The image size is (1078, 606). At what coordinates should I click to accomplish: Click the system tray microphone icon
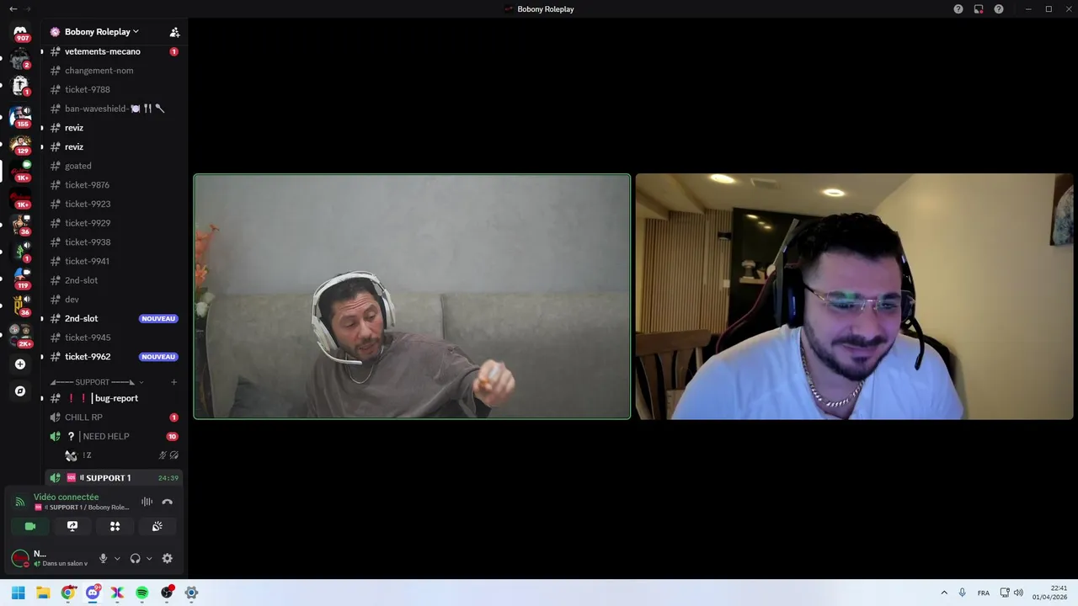pyautogui.click(x=962, y=593)
